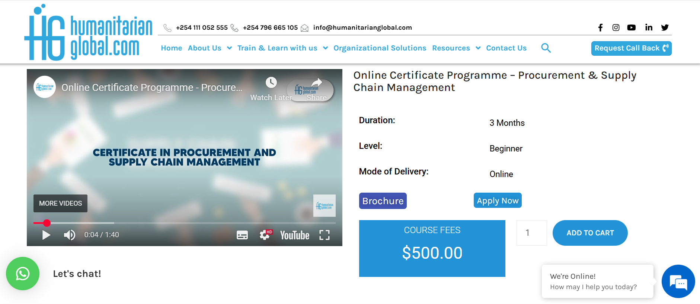The width and height of the screenshot is (700, 304).
Task: Go to Organizational Solutions page
Action: tap(380, 48)
